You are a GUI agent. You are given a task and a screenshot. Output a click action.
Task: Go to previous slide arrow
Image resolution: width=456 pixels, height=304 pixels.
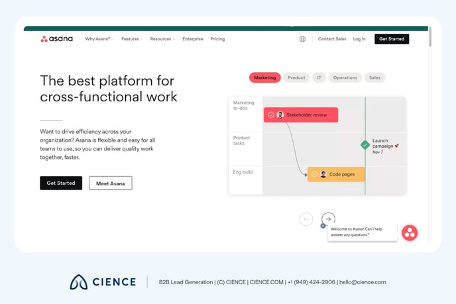pos(306,219)
